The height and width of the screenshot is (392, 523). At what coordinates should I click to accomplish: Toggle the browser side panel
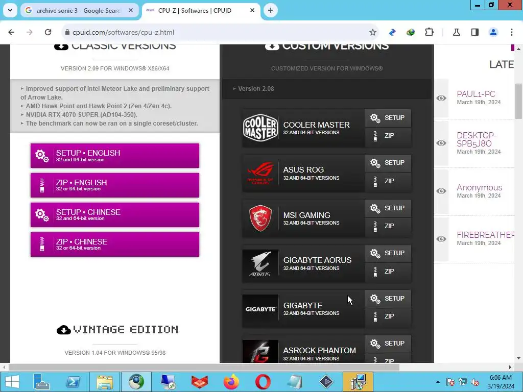(475, 32)
